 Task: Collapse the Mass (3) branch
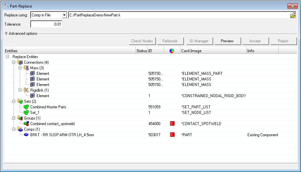click(x=20, y=68)
